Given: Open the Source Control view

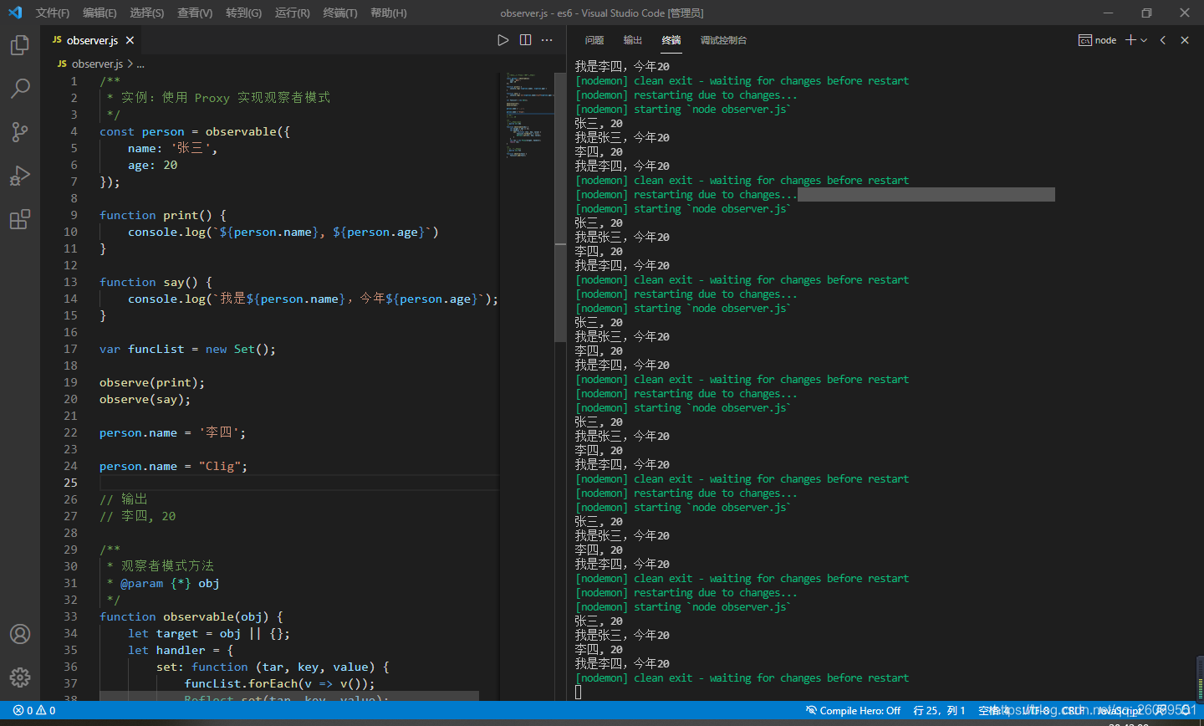Looking at the screenshot, I should coord(20,131).
